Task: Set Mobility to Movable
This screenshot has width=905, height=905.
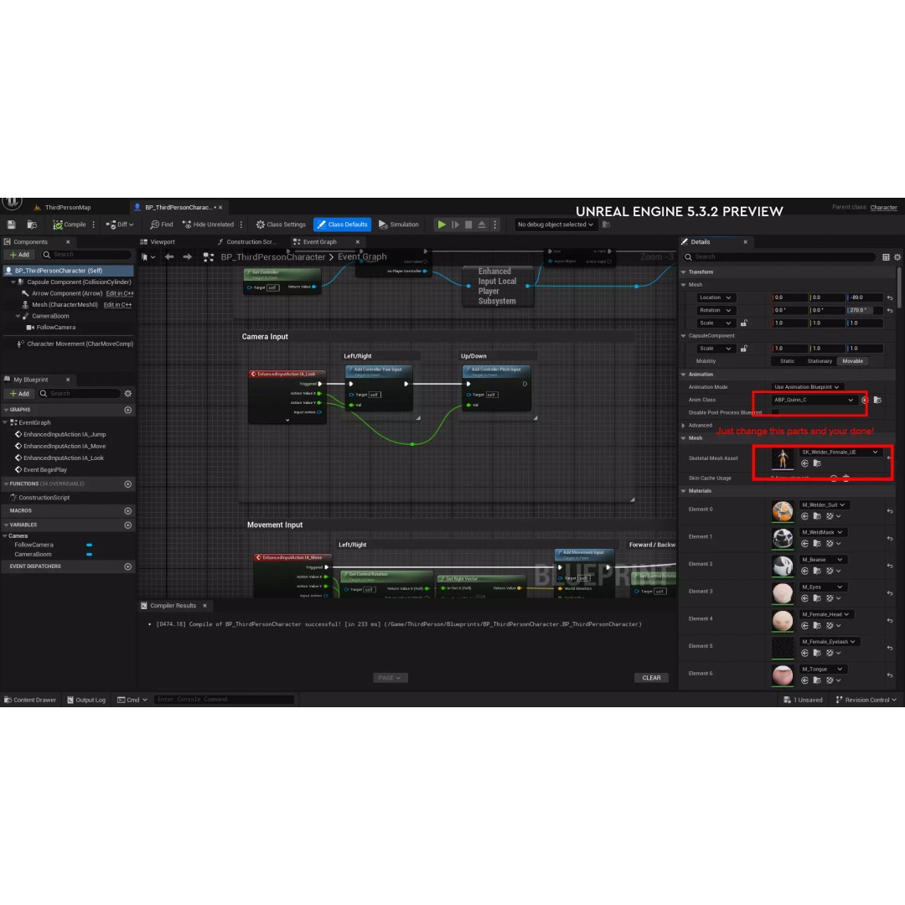Action: click(852, 361)
